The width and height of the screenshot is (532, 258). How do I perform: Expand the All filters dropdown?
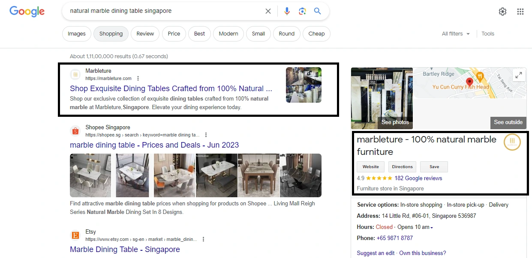click(456, 34)
